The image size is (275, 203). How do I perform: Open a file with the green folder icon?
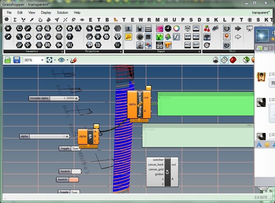click(x=8, y=60)
